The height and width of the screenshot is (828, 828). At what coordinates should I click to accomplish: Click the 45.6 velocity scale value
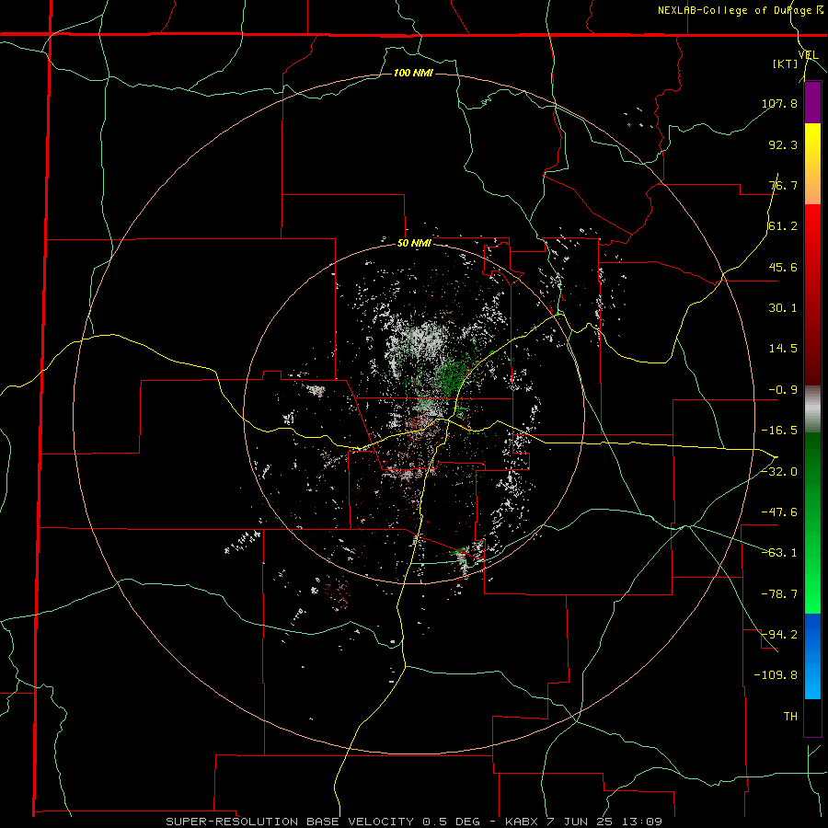tap(783, 267)
